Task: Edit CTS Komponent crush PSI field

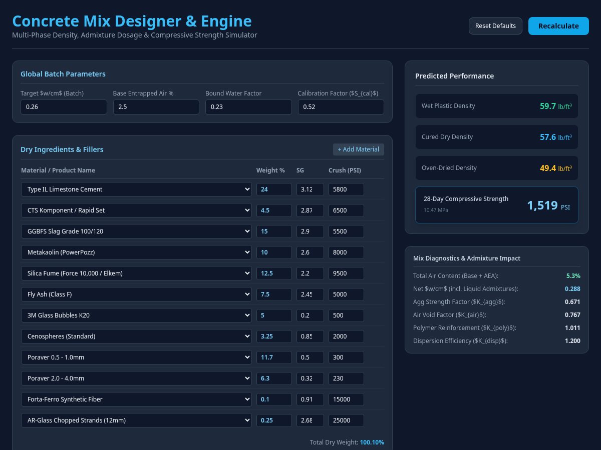Action: pos(346,210)
